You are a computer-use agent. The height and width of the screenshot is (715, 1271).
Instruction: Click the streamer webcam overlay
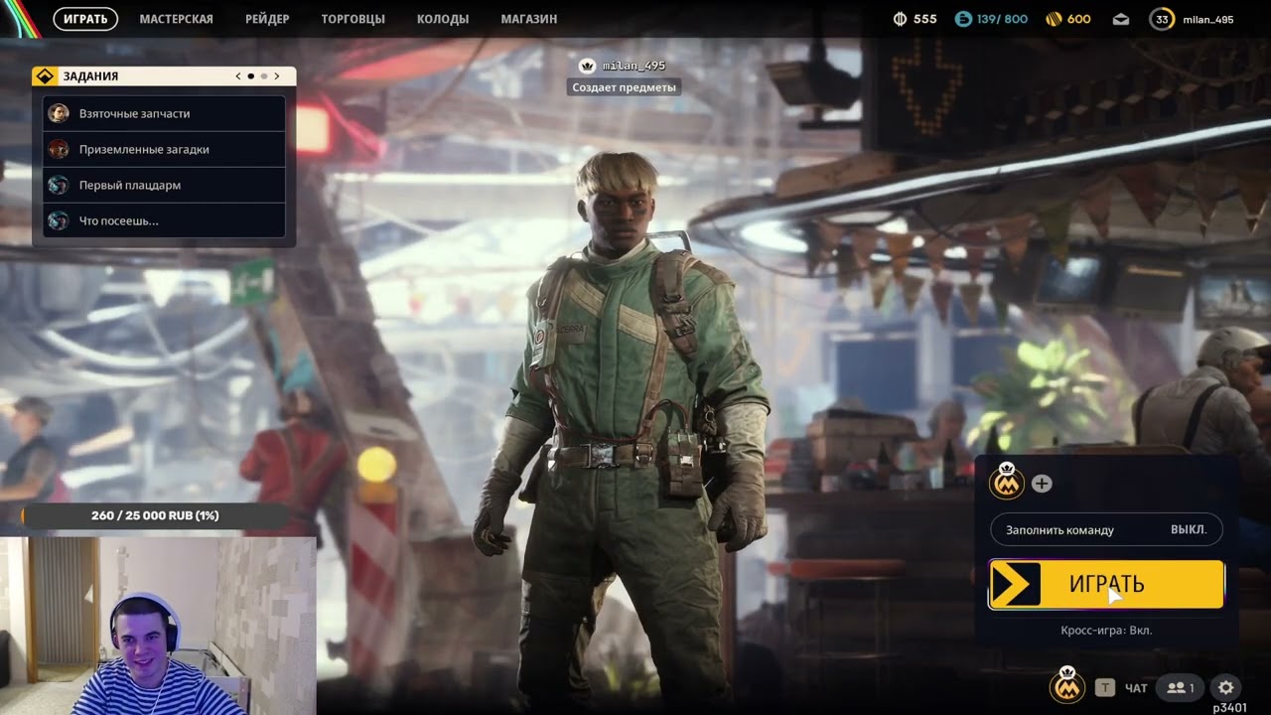[x=158, y=626]
